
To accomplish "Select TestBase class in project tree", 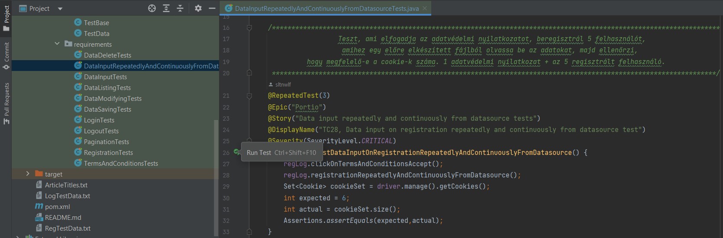I will [x=96, y=23].
